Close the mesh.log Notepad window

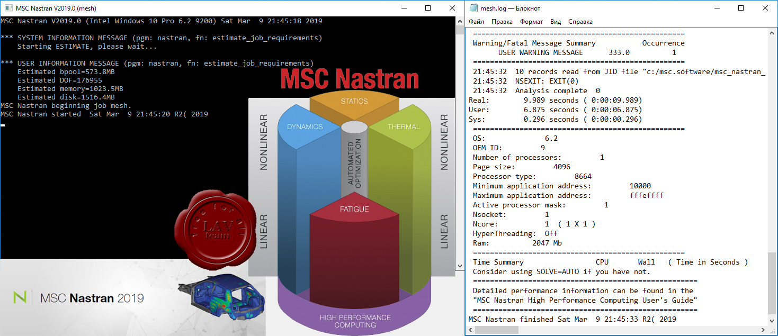(x=765, y=8)
